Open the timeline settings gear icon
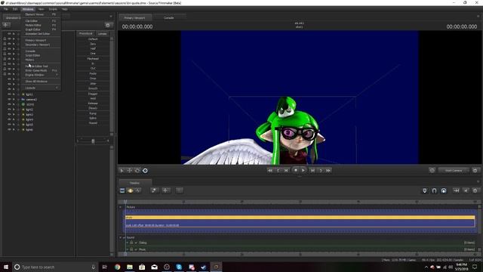483x272 pixels. (475, 191)
